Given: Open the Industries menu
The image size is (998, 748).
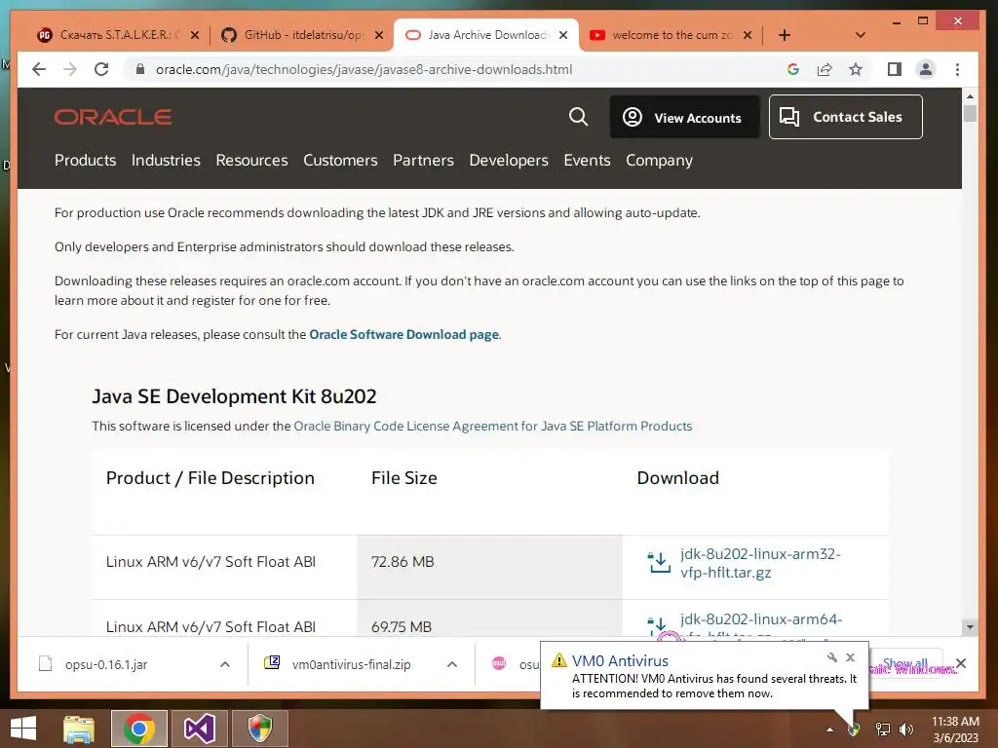Looking at the screenshot, I should pyautogui.click(x=166, y=161).
